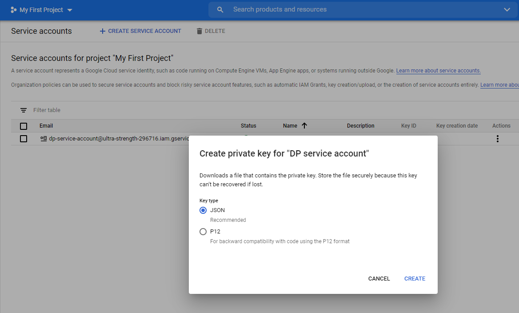Click CREATE in the private key dialog
This screenshot has width=519, height=313.
point(415,279)
